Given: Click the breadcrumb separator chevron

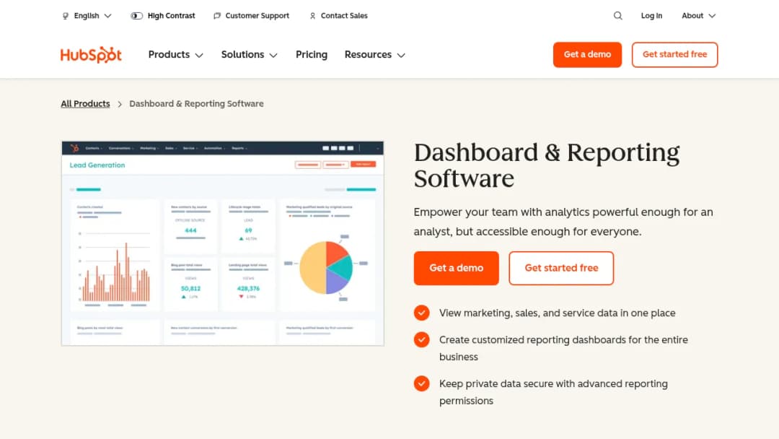Looking at the screenshot, I should 120,104.
